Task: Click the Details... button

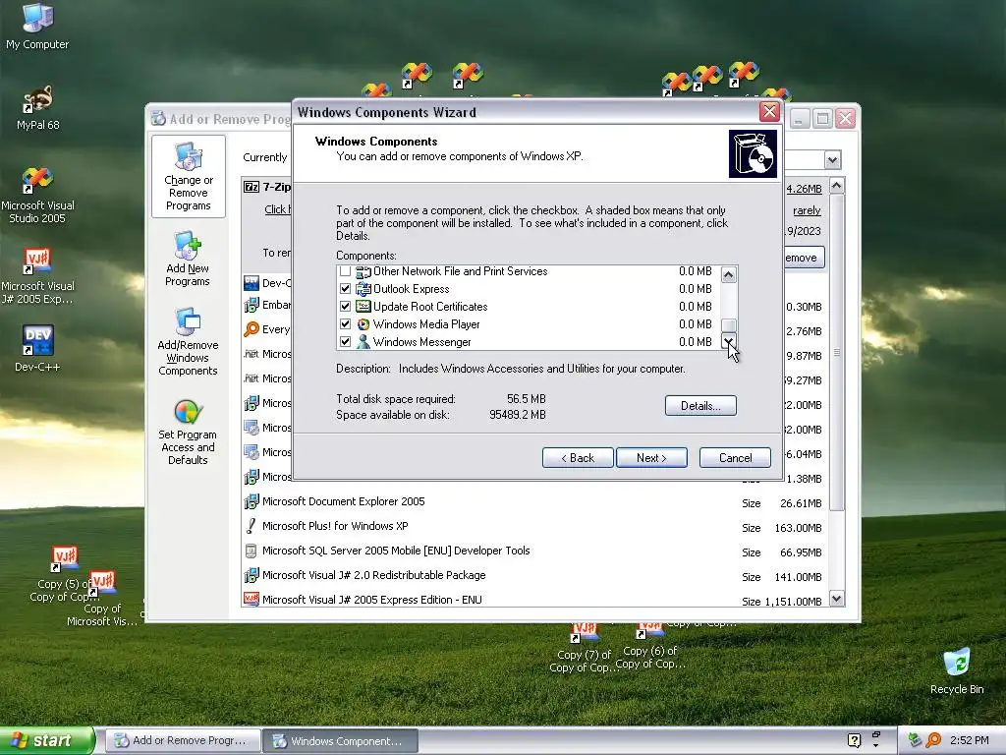Action: coord(700,406)
